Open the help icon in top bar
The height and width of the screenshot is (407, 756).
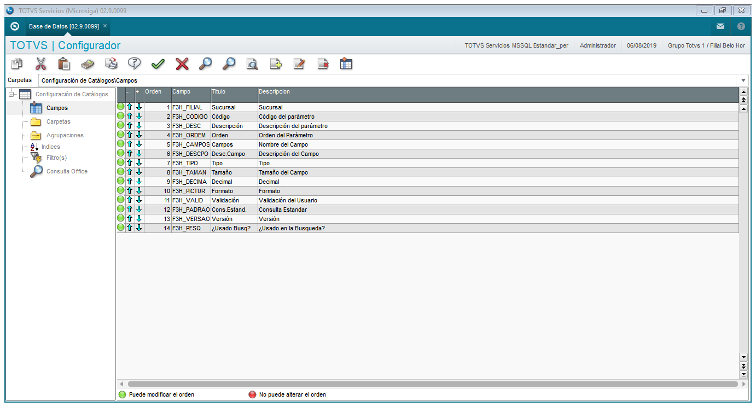tap(741, 26)
